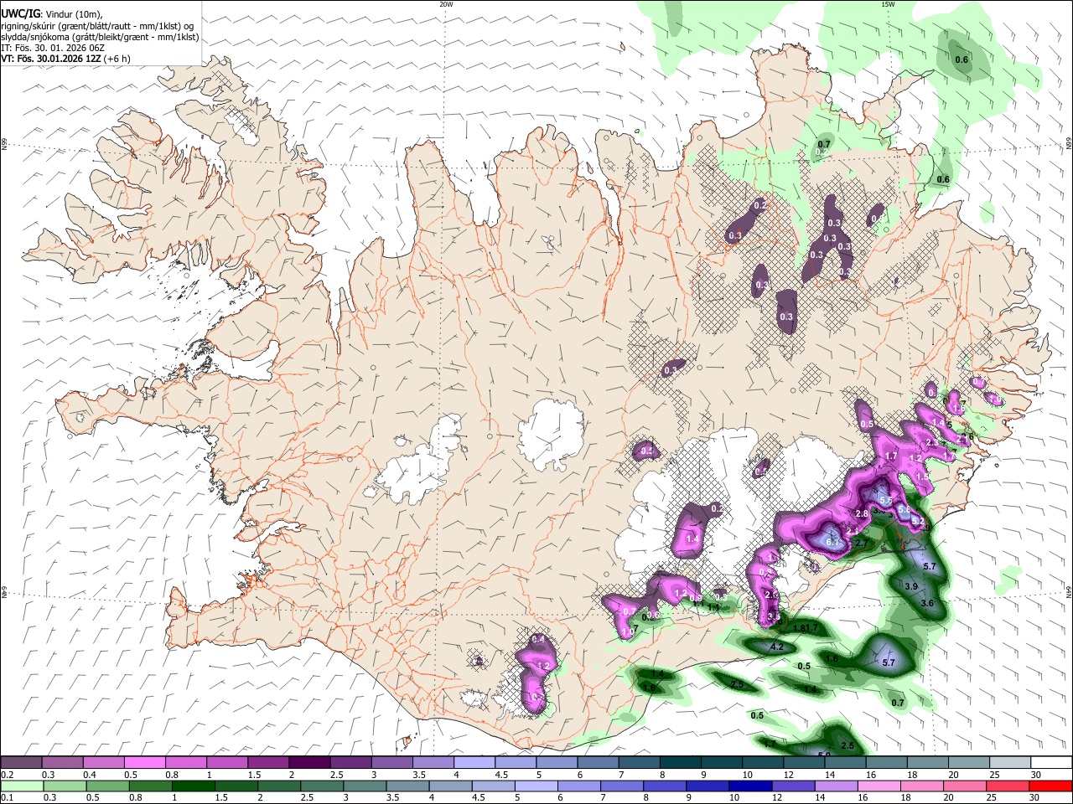The width and height of the screenshot is (1073, 804).
Task: Select the dark mauve 0.2 swatch in the upper legend
Action: [x=21, y=763]
